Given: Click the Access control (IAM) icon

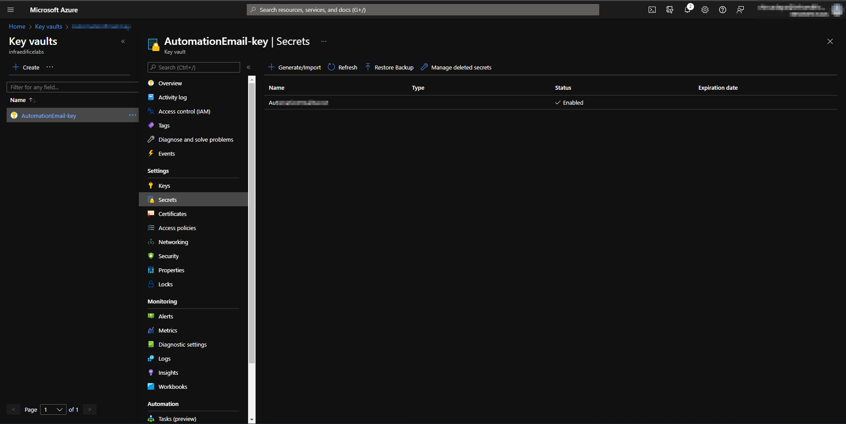Looking at the screenshot, I should 151,111.
